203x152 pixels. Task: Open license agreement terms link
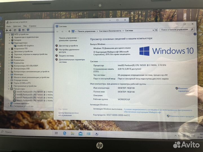158,111
